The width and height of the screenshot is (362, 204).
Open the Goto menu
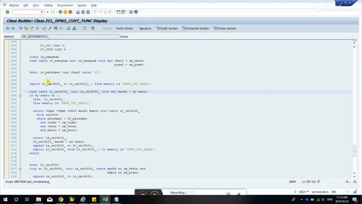(x=36, y=5)
